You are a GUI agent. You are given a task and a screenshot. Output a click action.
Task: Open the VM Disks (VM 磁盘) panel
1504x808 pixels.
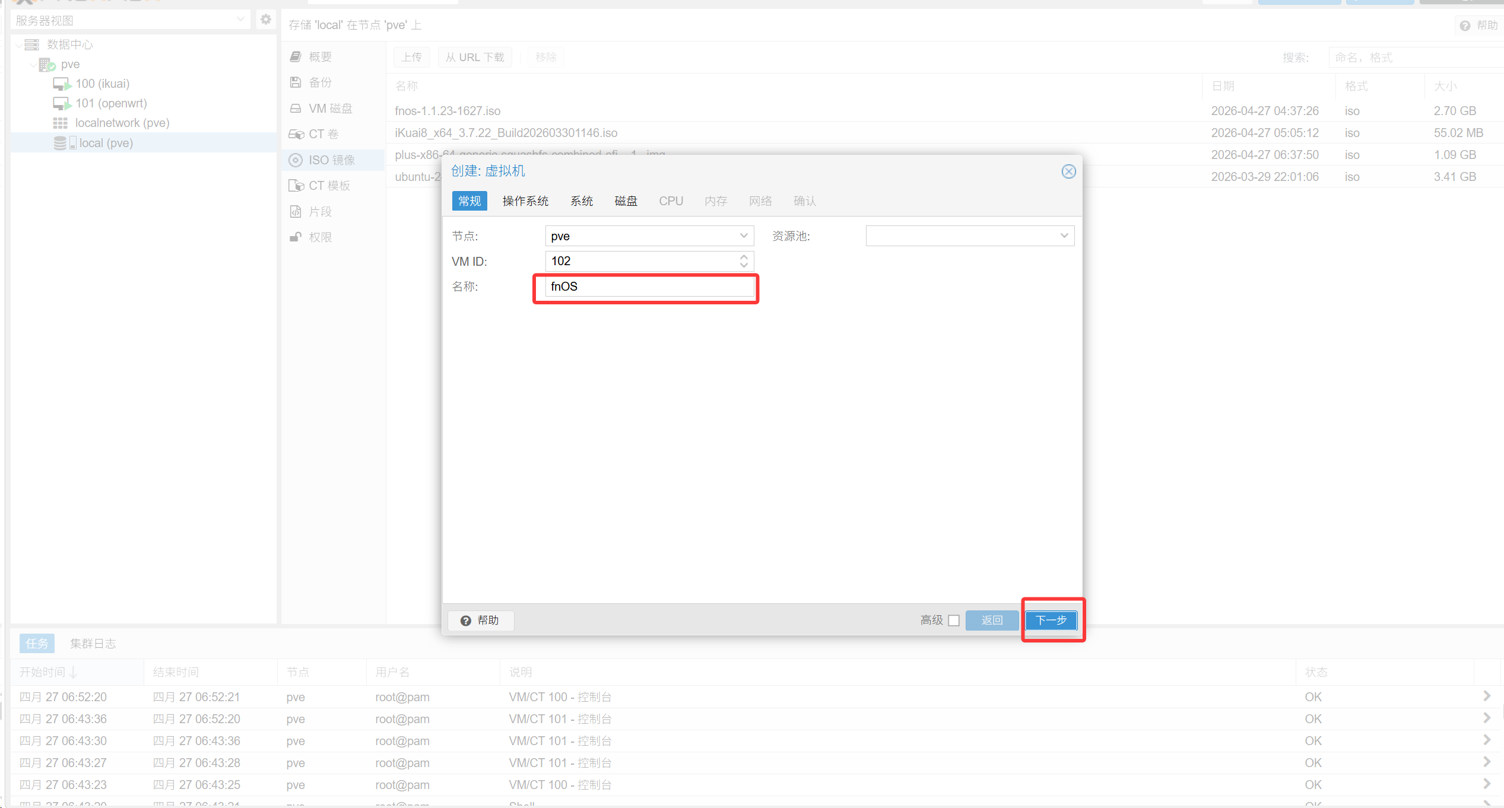click(x=330, y=109)
